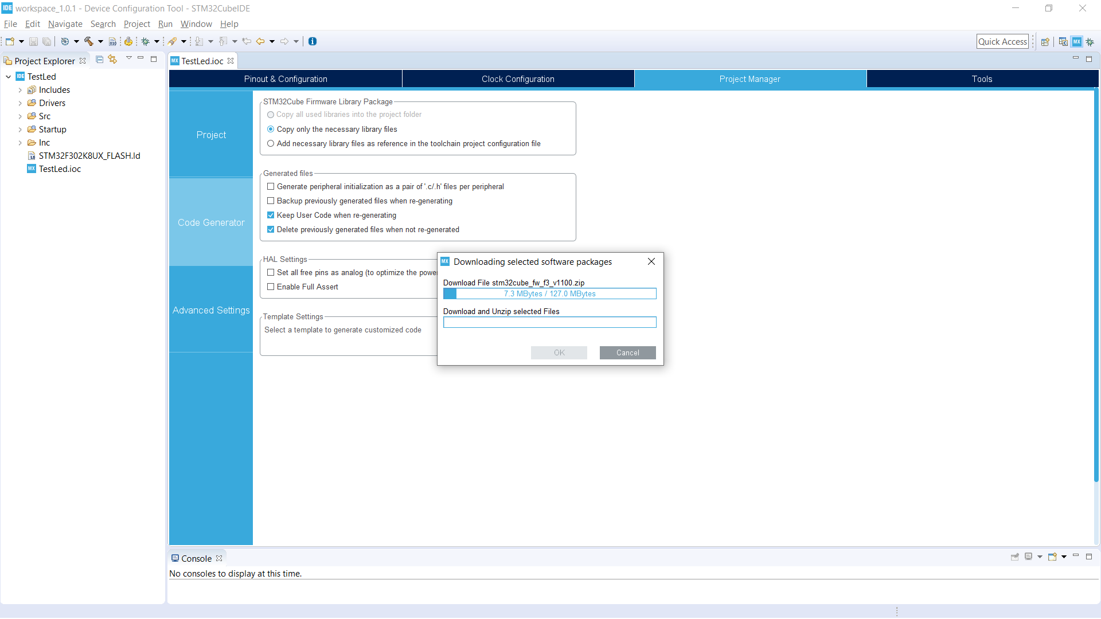Switch to Clock Configuration tab

[518, 79]
